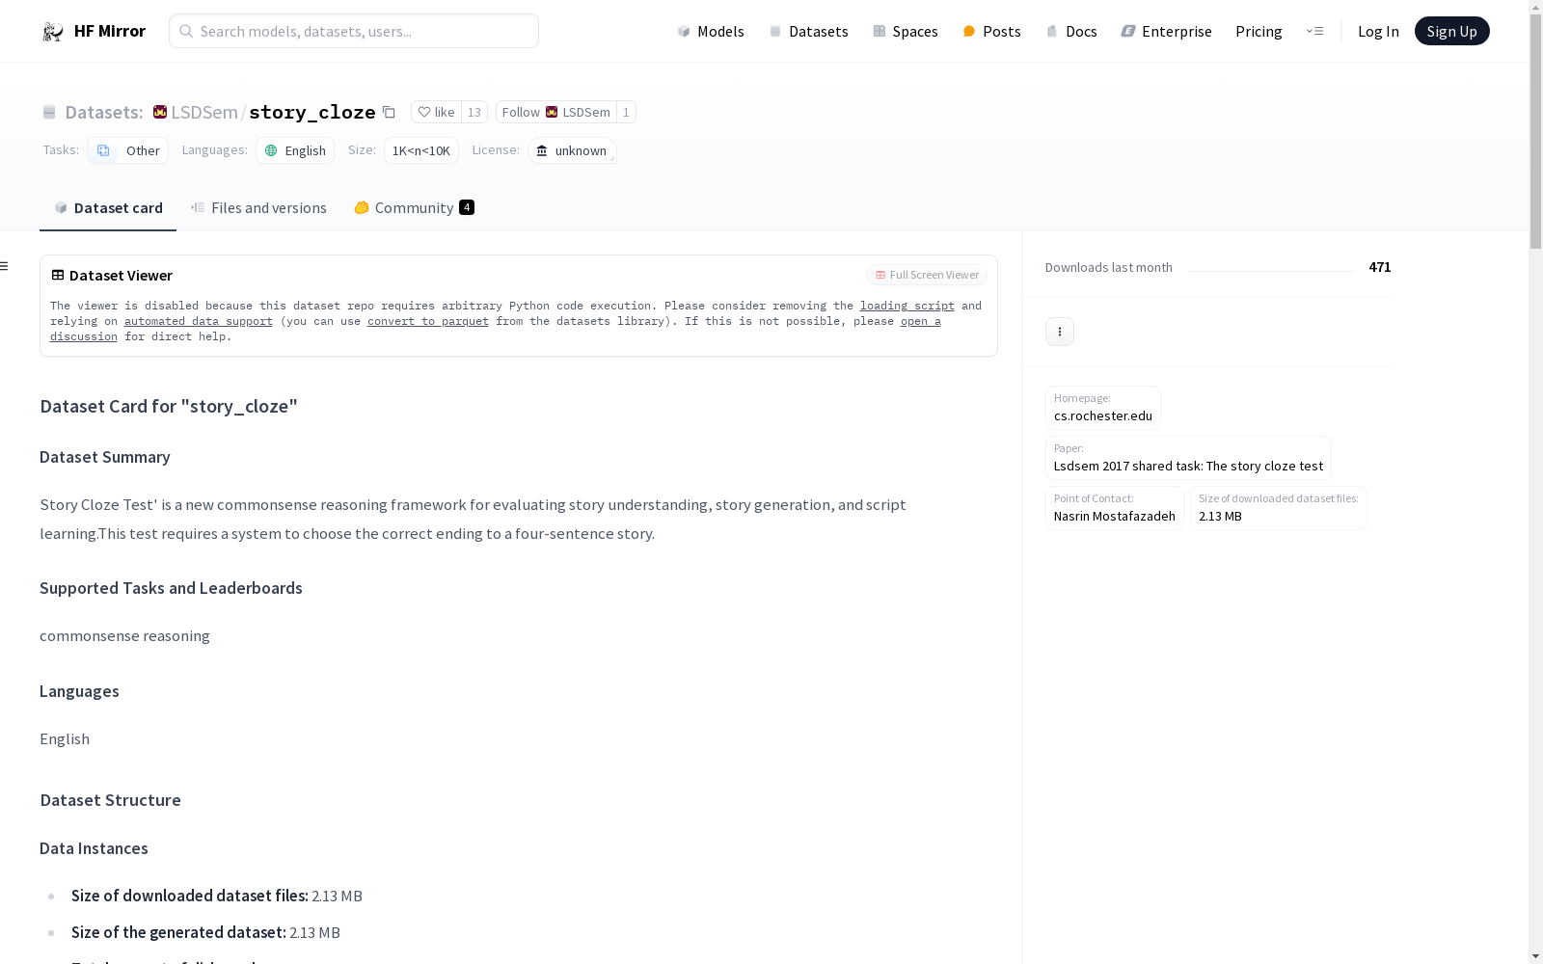Click the Other task type icon
The height and width of the screenshot is (964, 1543).
103,150
